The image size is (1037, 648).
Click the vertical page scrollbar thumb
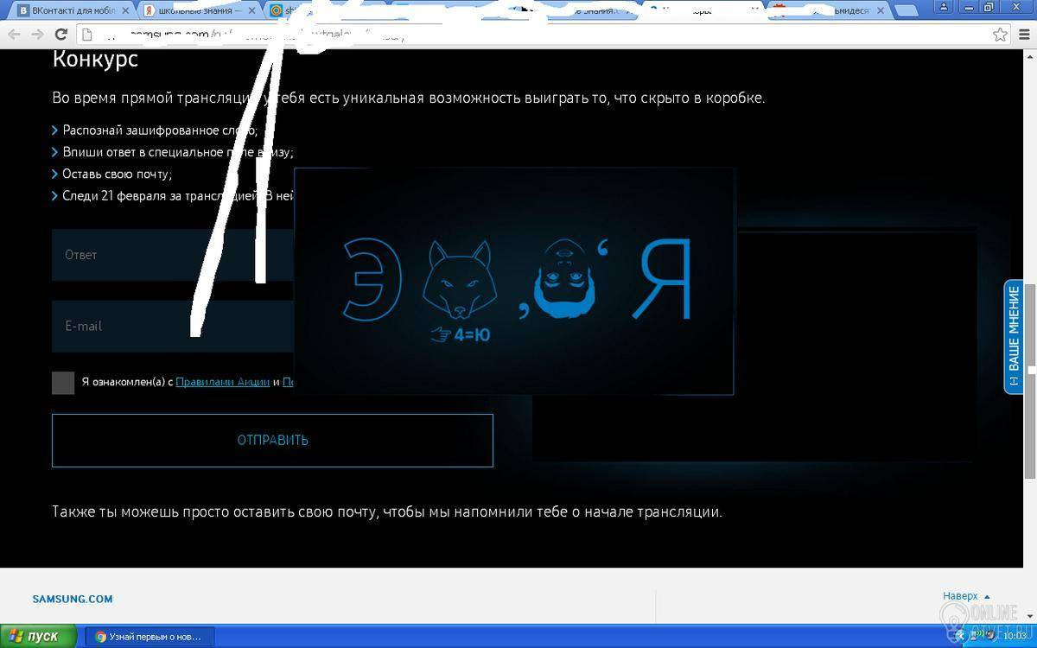click(1029, 380)
